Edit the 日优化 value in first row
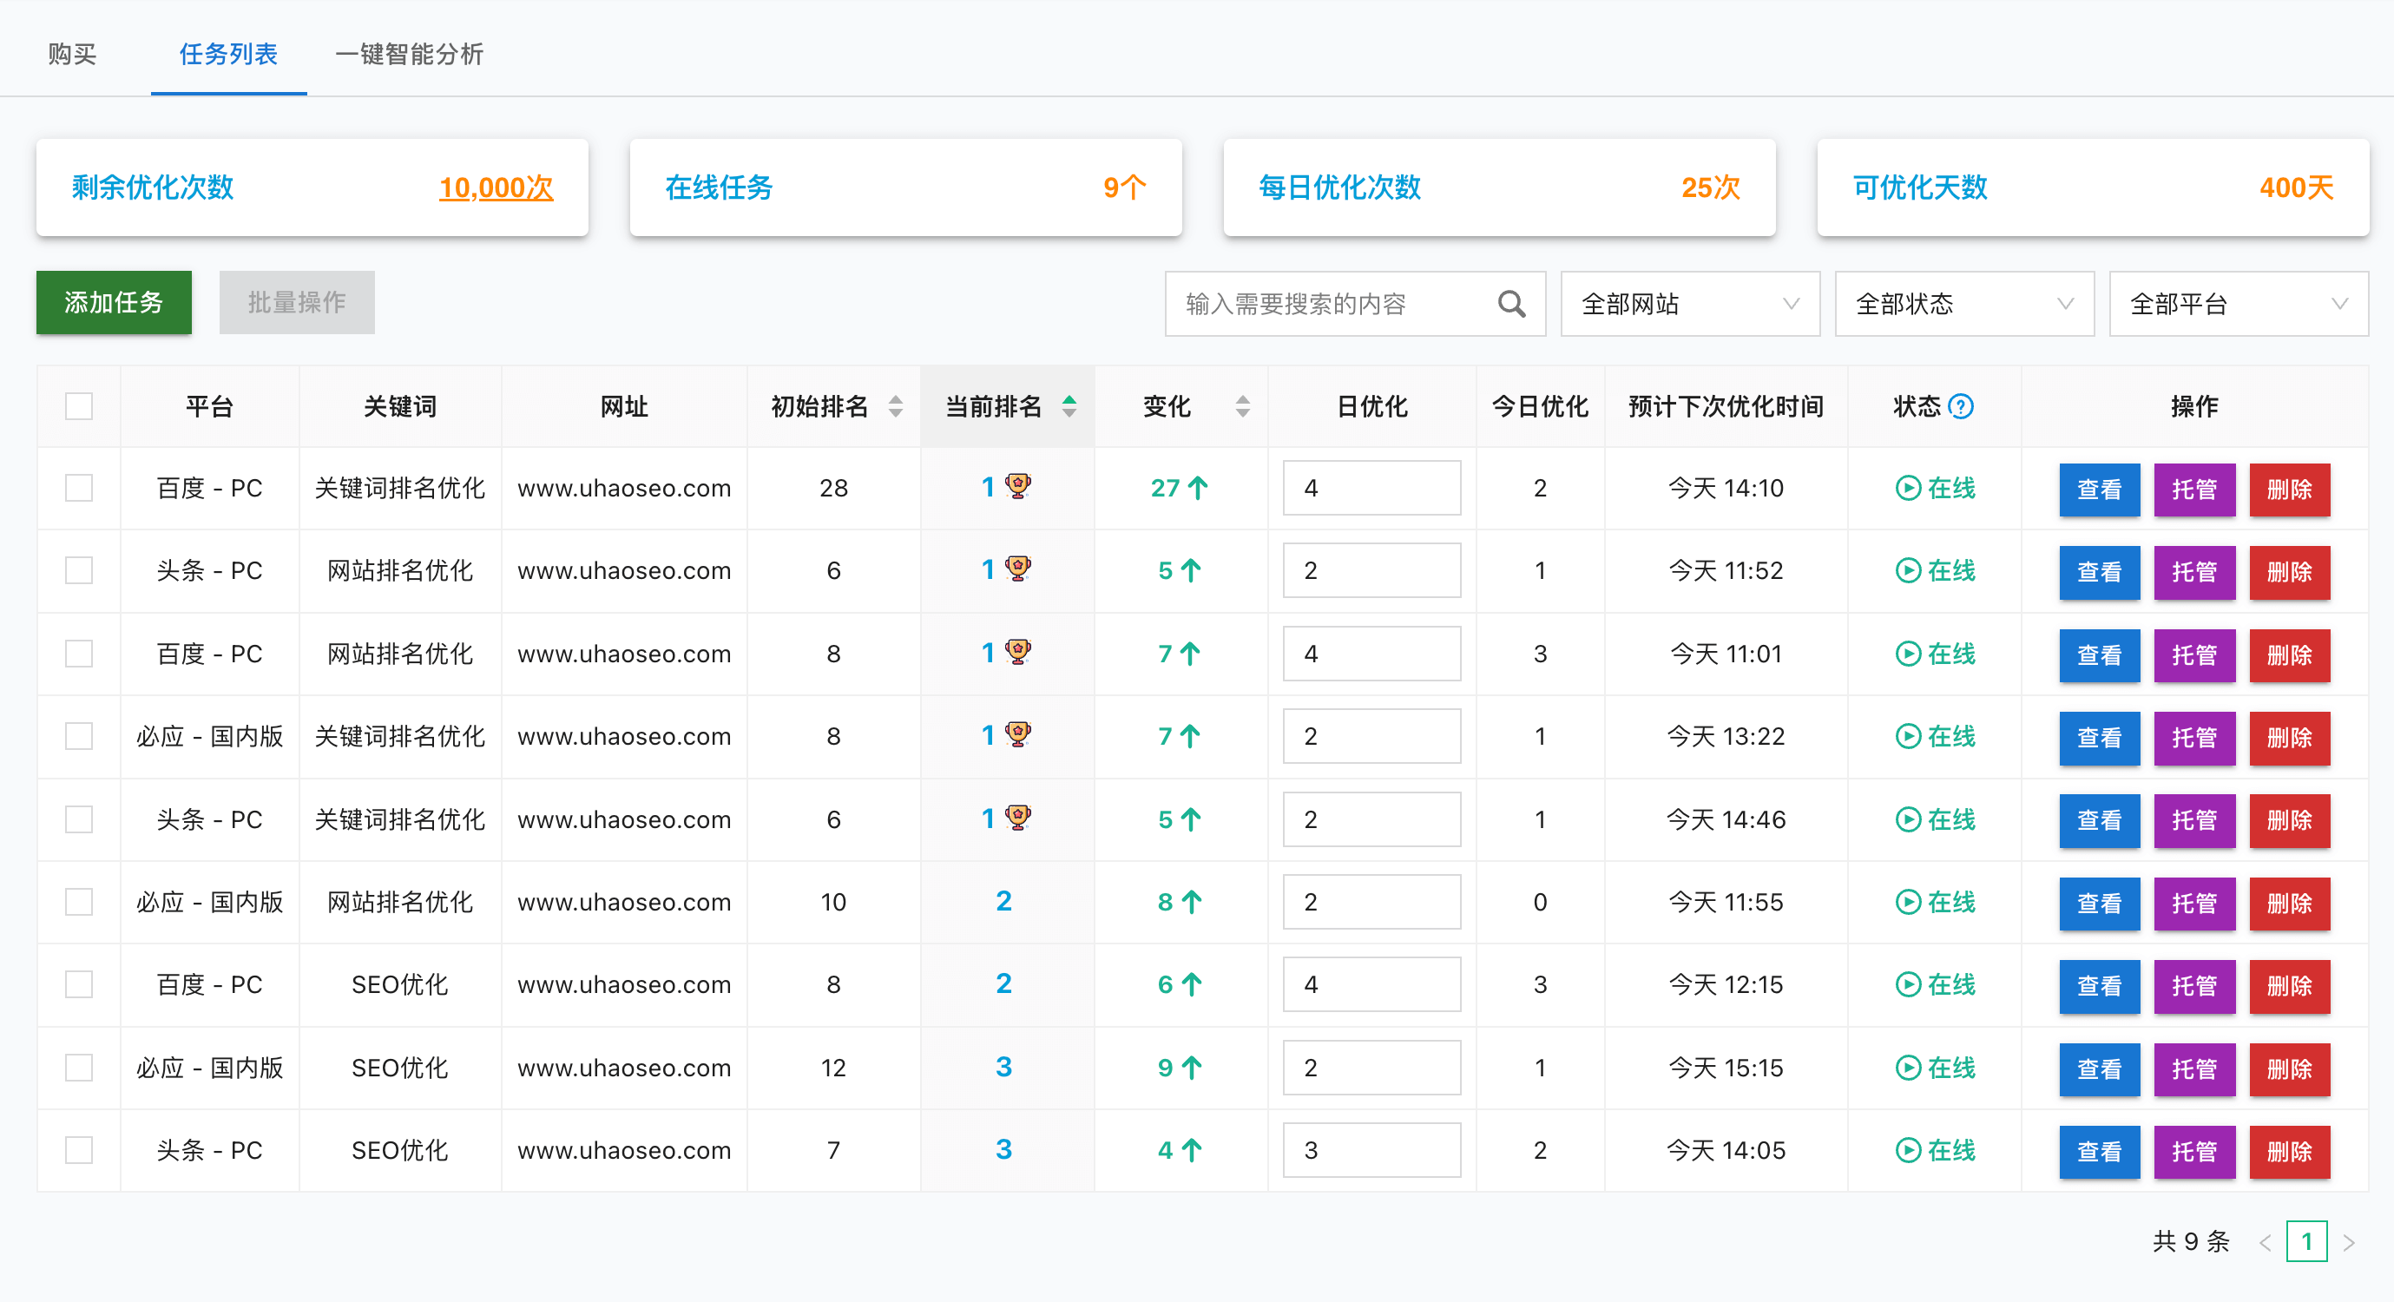Viewport: 2394px width, 1302px height. [x=1371, y=487]
